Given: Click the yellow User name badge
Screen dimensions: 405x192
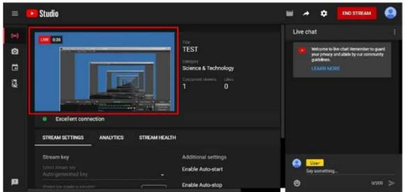Looking at the screenshot, I should 315,163.
